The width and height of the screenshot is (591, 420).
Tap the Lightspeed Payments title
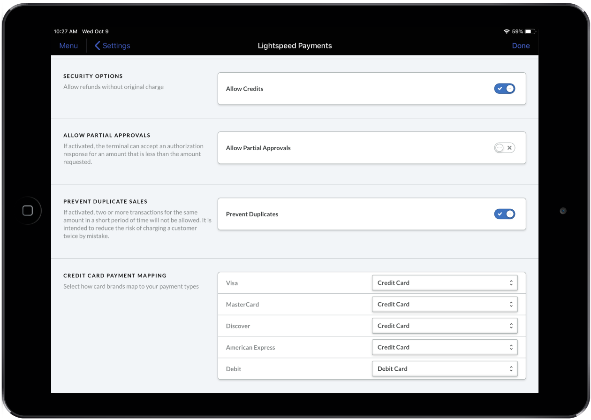295,46
